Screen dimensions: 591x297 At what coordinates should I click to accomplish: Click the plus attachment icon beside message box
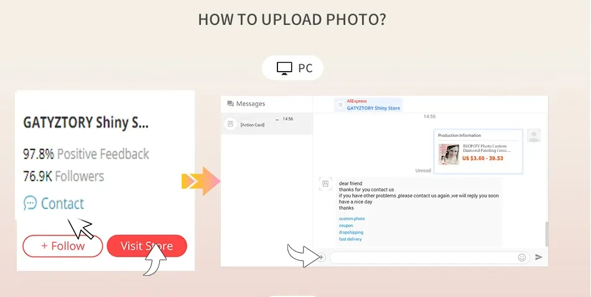[x=321, y=257]
